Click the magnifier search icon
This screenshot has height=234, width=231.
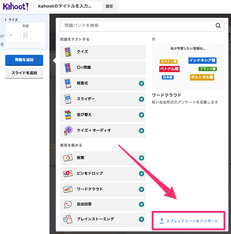pos(218,26)
